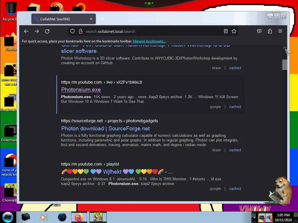Open options dots for SourceForge result

click(225, 150)
